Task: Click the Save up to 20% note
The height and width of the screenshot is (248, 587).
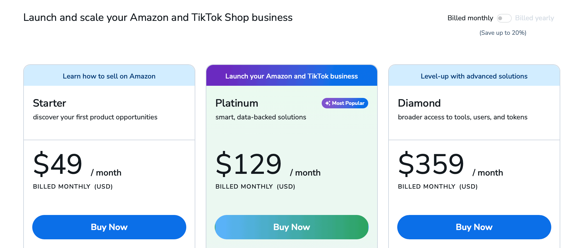Action: 503,33
